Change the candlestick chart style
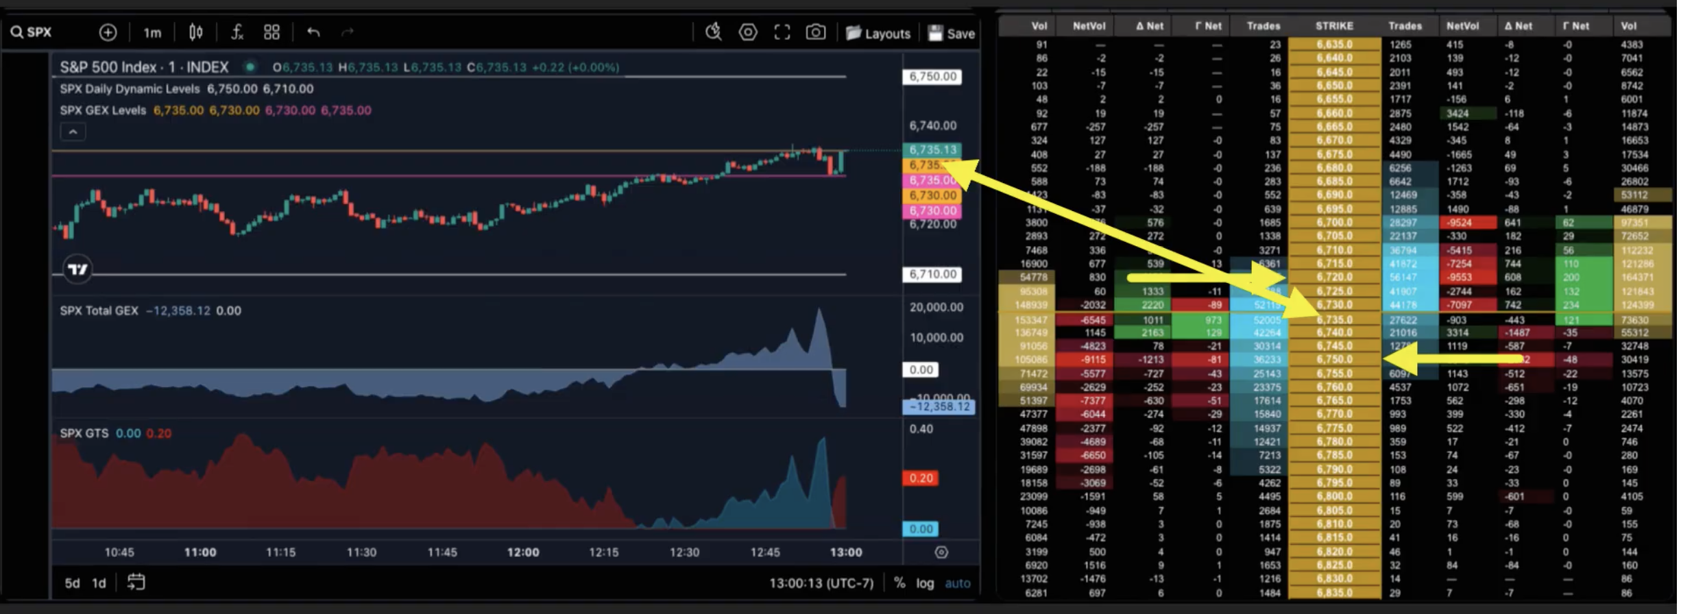The height and width of the screenshot is (614, 1681). pyautogui.click(x=196, y=32)
